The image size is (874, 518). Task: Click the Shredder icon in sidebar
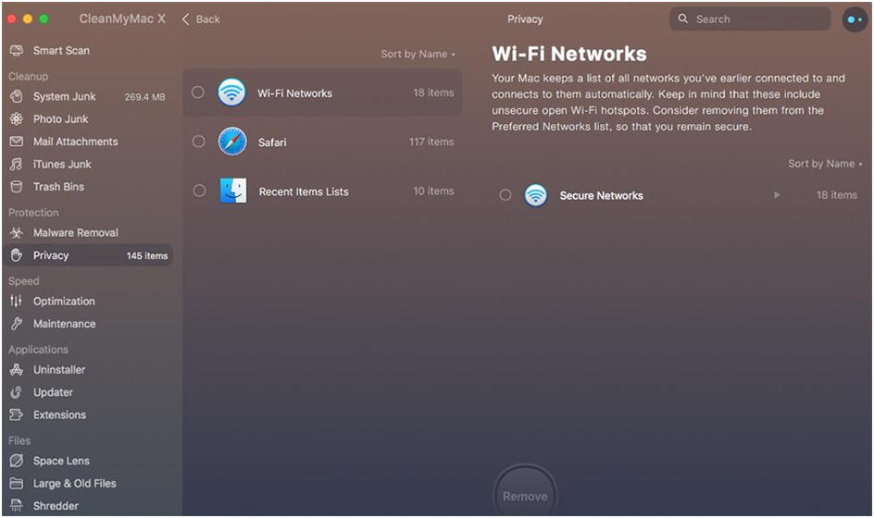(x=16, y=506)
